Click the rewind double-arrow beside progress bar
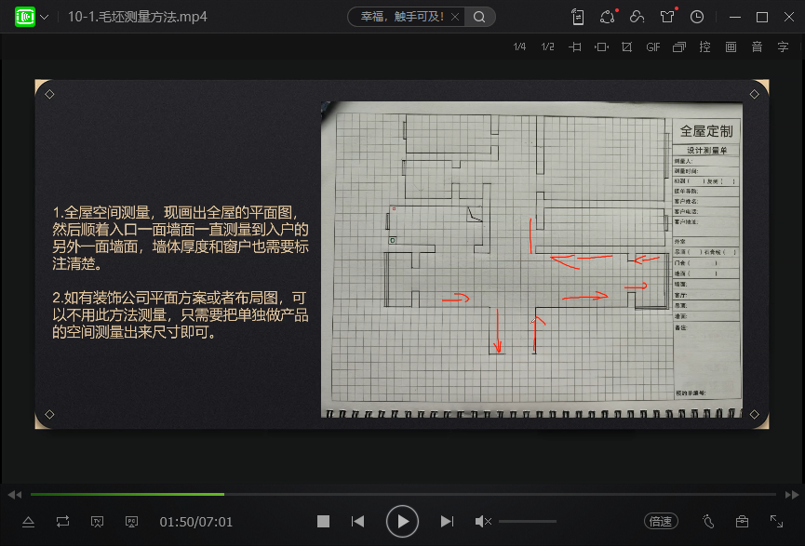Viewport: 805px width, 546px height. tap(15, 495)
